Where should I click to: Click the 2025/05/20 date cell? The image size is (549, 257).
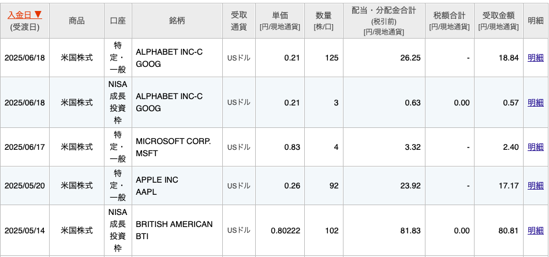pyautogui.click(x=24, y=186)
